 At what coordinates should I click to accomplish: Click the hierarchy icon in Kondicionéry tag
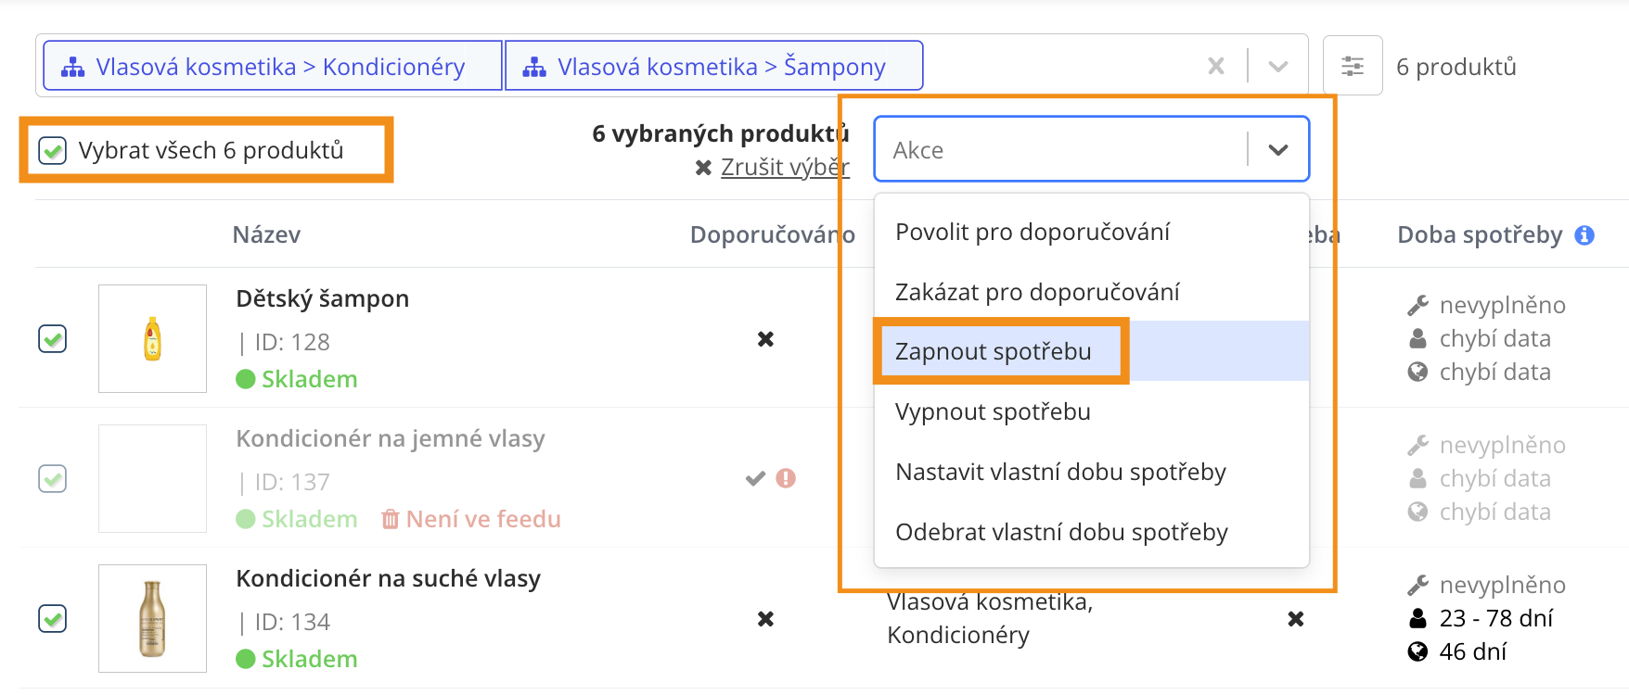click(x=72, y=67)
